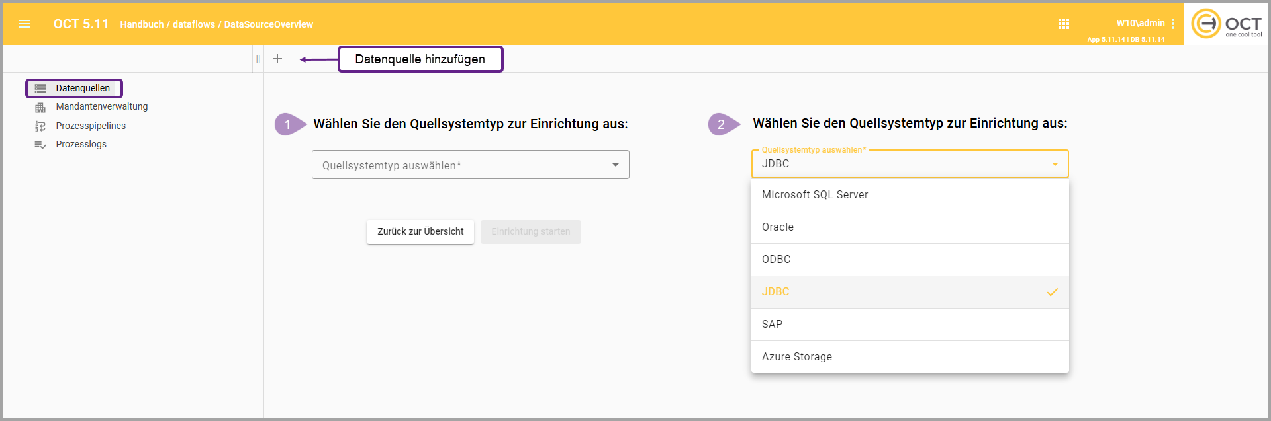
Task: Click the Datenquellen list icon
Action: coord(40,89)
